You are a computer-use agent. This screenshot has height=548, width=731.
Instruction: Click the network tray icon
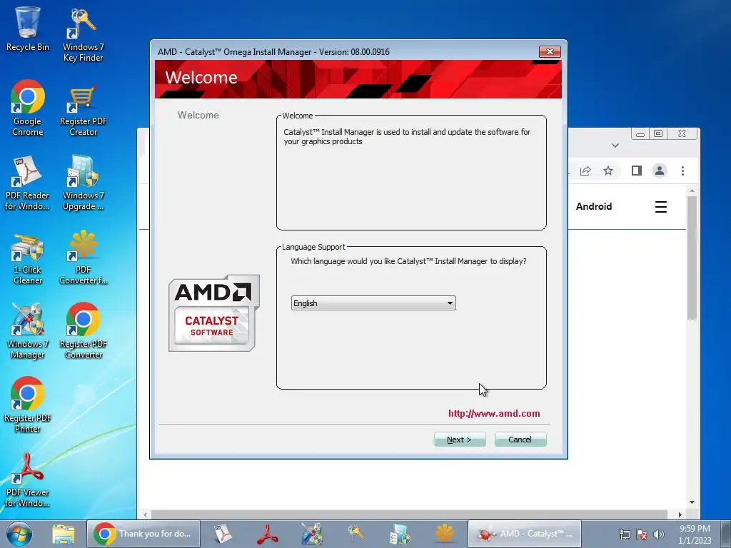624,534
